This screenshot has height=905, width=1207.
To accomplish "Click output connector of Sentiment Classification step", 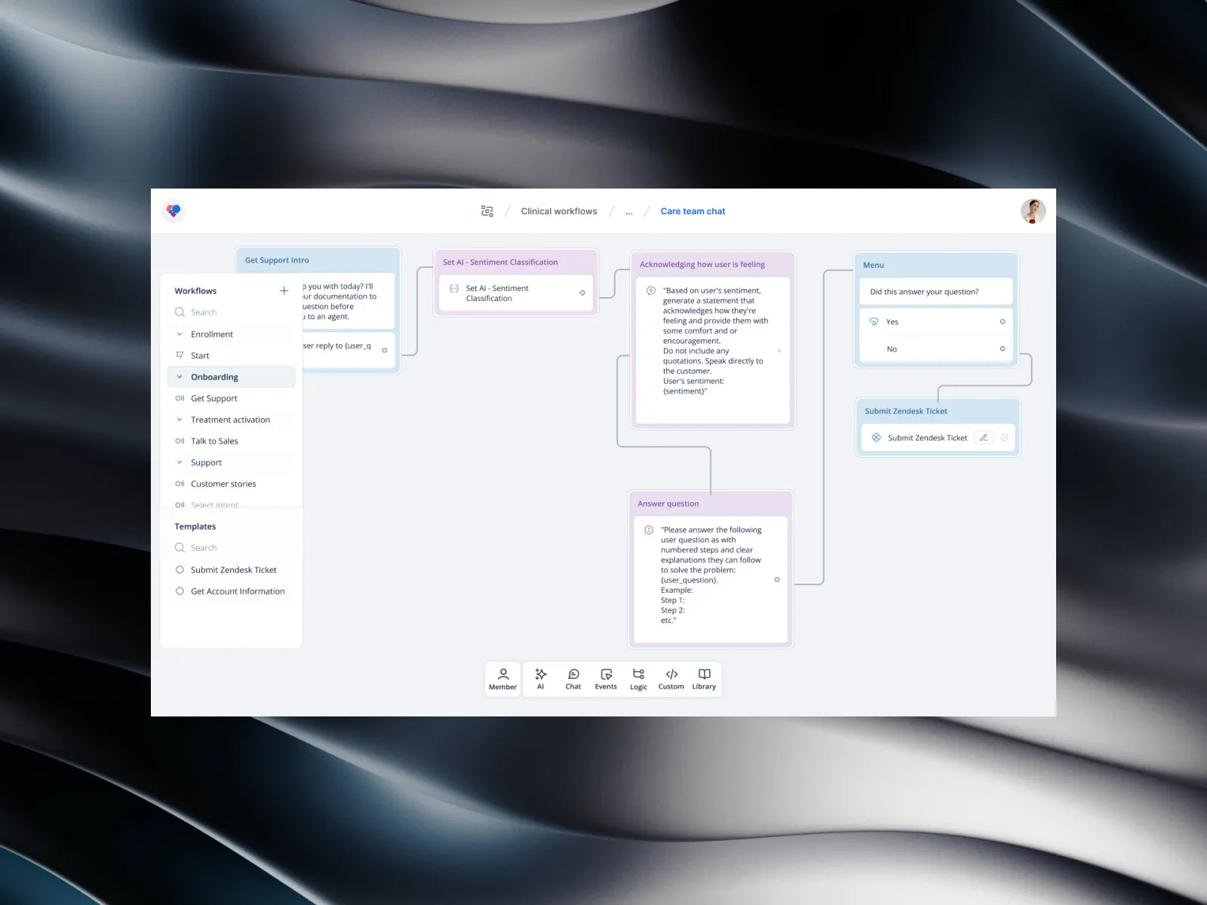I will [x=582, y=293].
